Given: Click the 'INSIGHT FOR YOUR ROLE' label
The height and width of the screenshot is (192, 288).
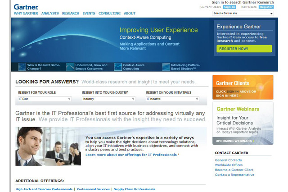Looking at the screenshot, I should tap(37, 92).
